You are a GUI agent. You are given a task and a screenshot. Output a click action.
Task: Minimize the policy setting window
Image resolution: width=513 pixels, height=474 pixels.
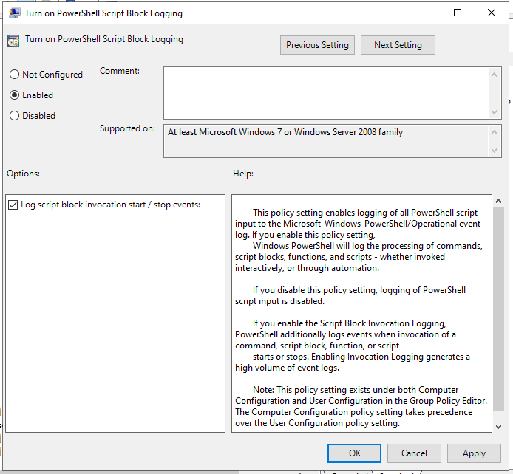[423, 13]
